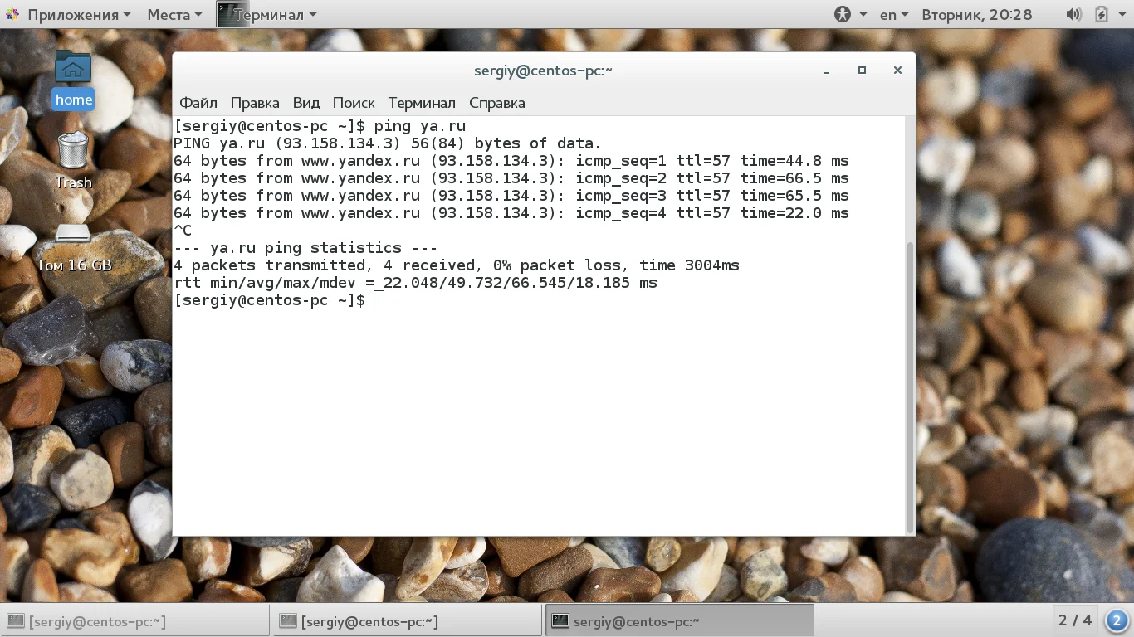
Task: Open the workspace switcher 2 / 4
Action: pyautogui.click(x=1075, y=620)
